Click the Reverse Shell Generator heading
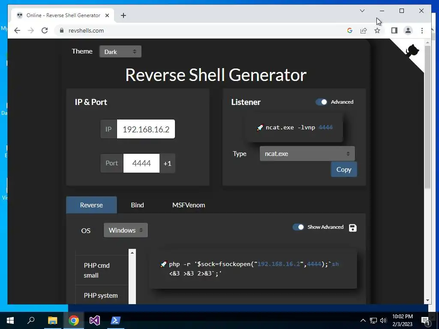This screenshot has height=329, width=439. [x=216, y=75]
